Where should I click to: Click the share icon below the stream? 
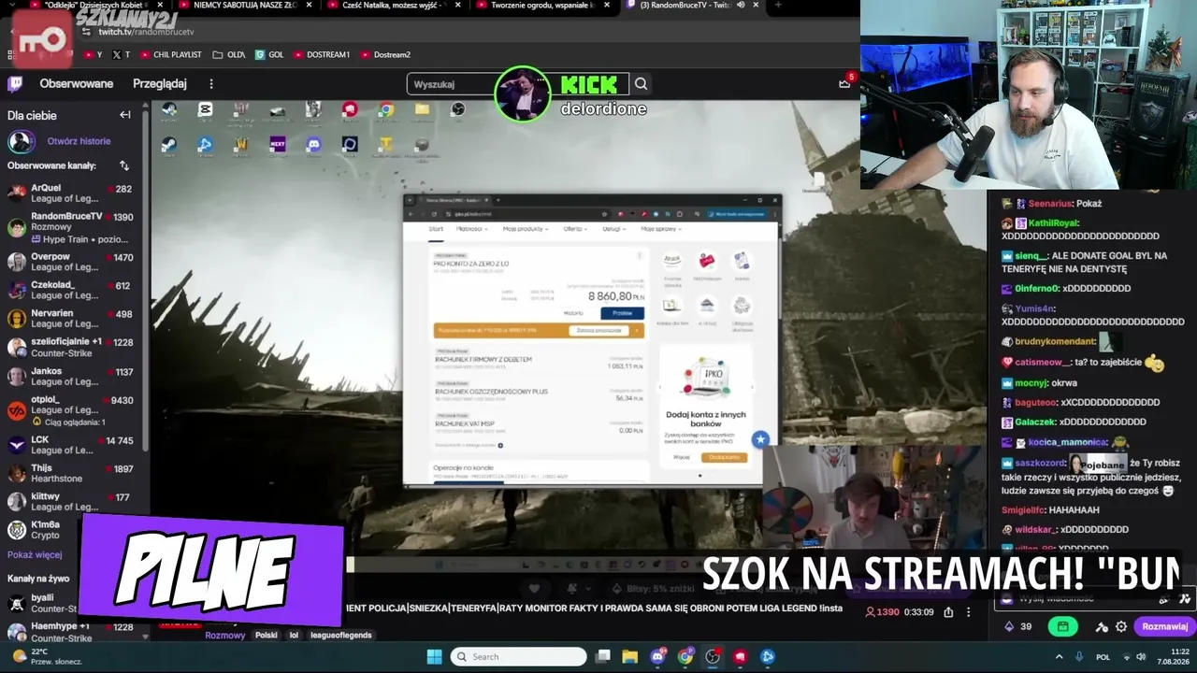click(x=948, y=612)
